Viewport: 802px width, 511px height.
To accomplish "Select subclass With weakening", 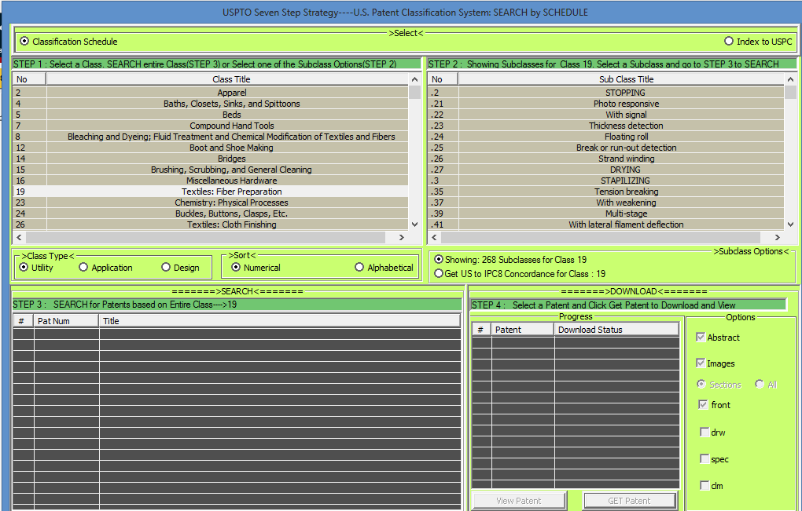I will point(606,203).
